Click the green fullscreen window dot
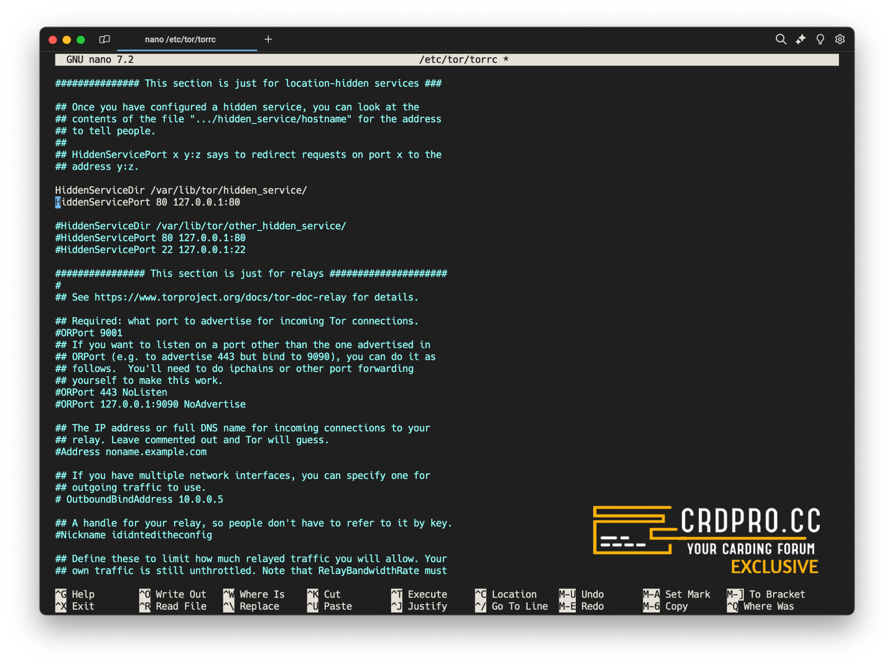Screen dimensions: 894x667 (81, 40)
